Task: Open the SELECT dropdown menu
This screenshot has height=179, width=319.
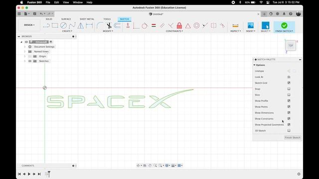Action: 266,31
